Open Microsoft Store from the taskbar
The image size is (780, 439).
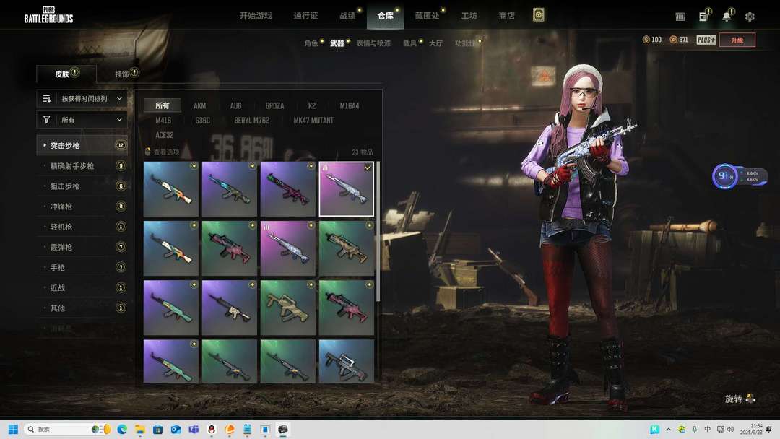tap(157, 429)
